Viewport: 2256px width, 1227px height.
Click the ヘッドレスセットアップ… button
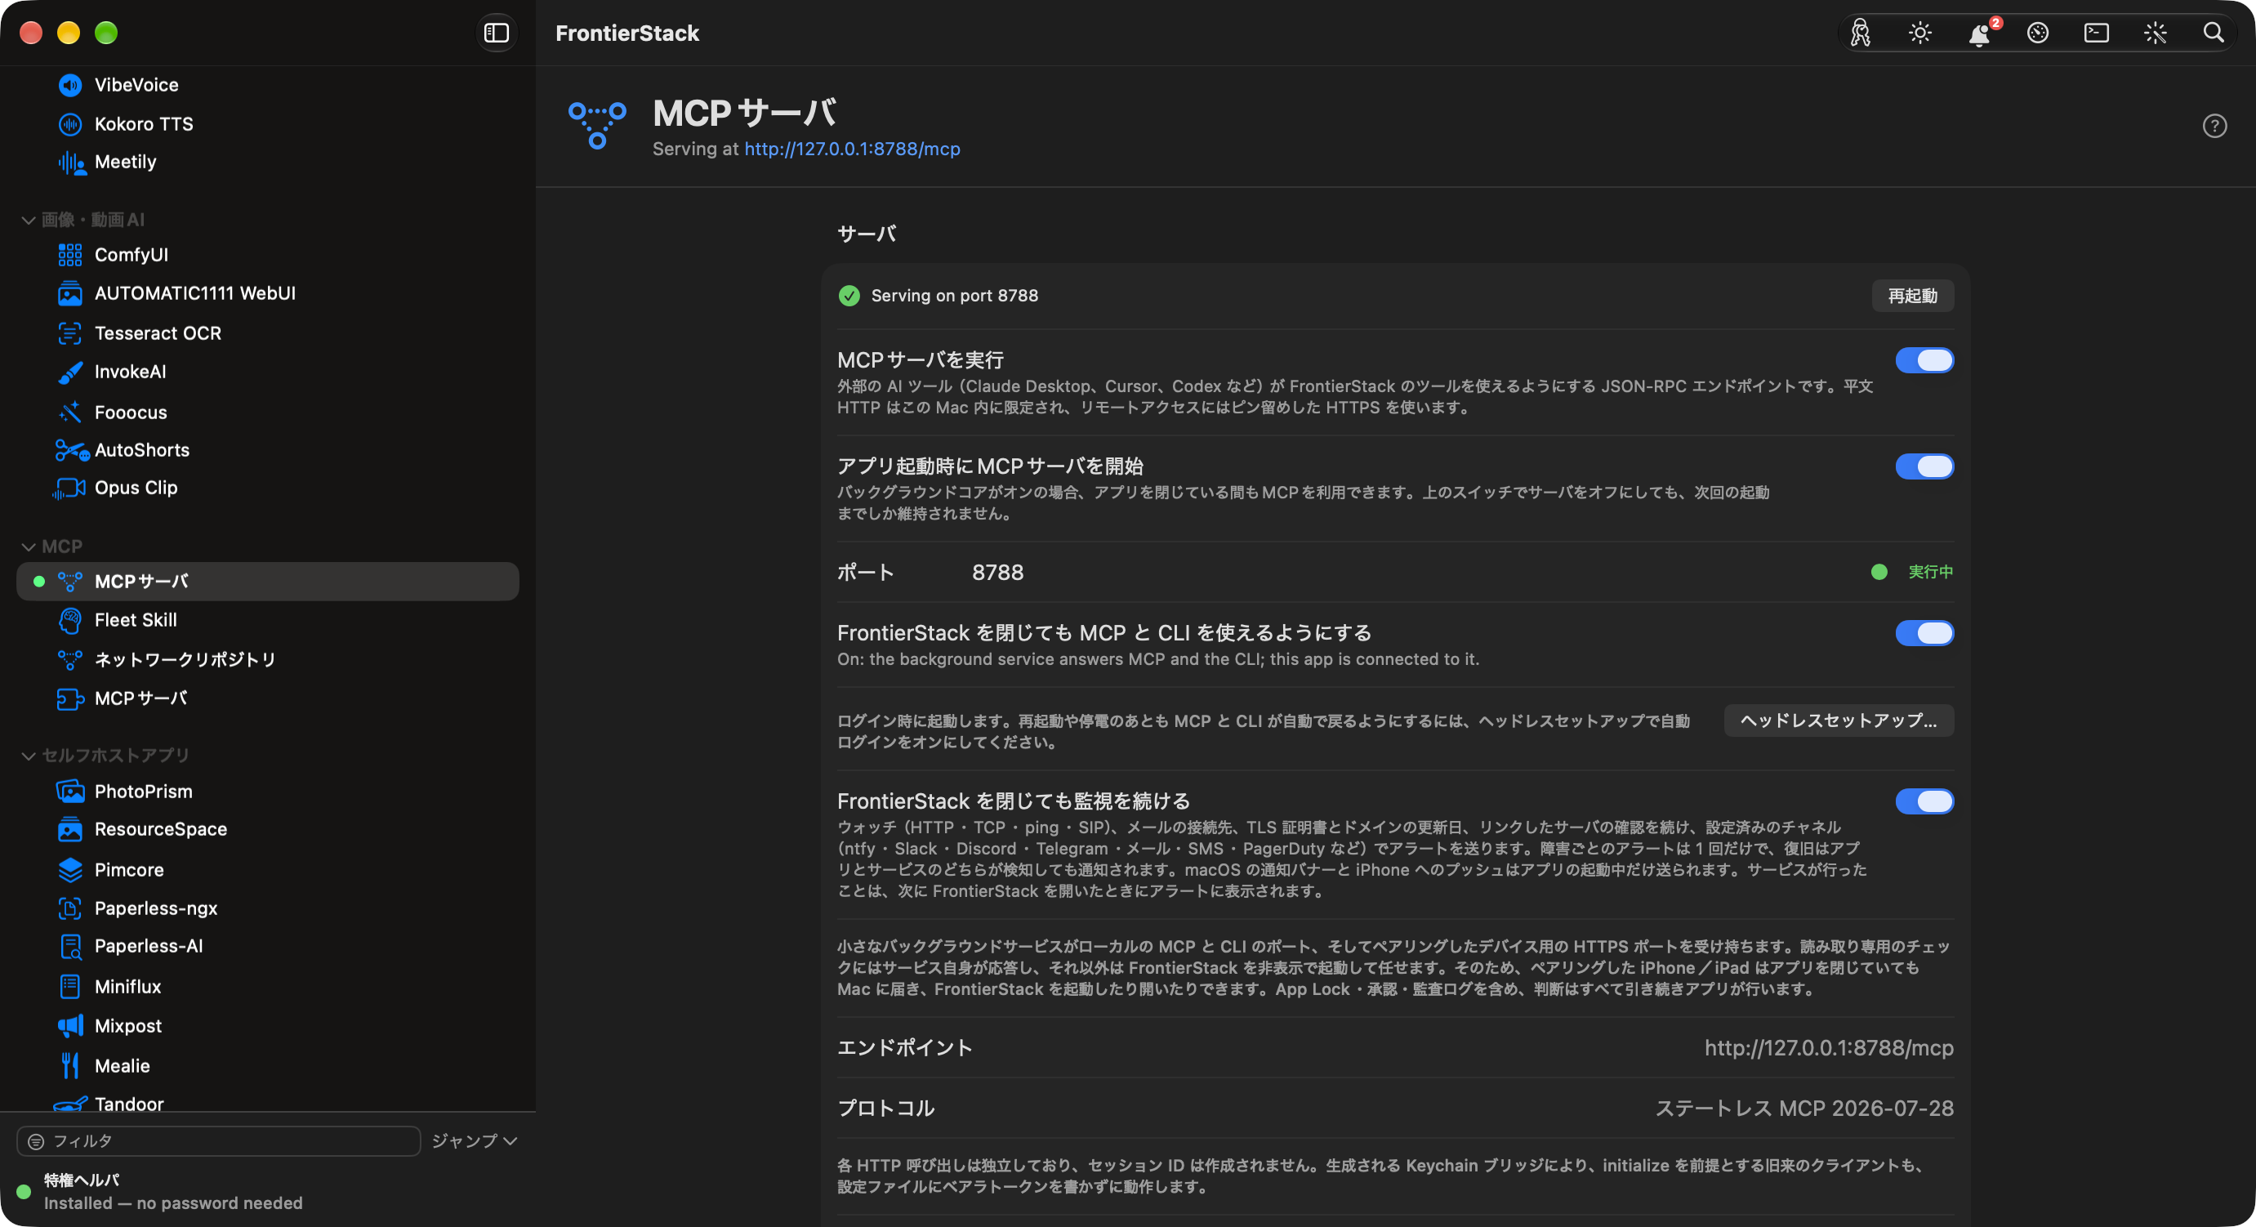point(1839,721)
